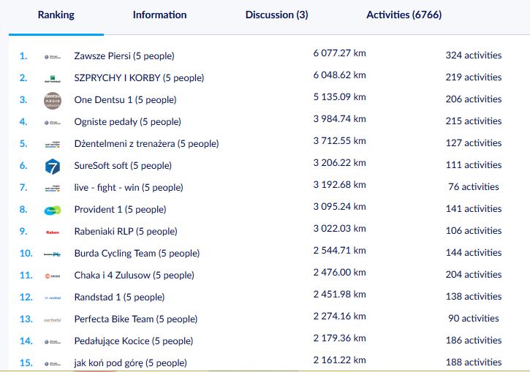Select Ogniste pedały team name

pos(127,122)
